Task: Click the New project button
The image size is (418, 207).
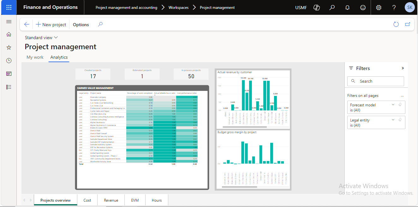Action: (51, 25)
